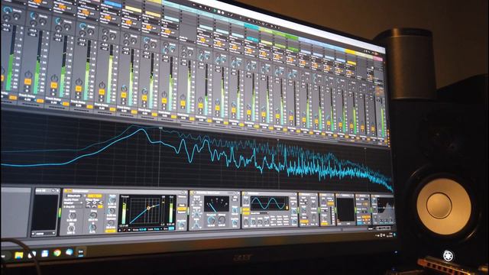Select the High Shelf filter type in Compressor sidechain
Viewport: 489px width, 275px height.
101,202
